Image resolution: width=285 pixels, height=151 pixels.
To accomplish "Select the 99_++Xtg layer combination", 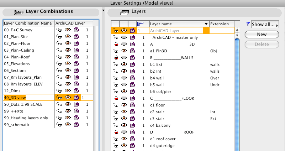I will coord(14,111).
